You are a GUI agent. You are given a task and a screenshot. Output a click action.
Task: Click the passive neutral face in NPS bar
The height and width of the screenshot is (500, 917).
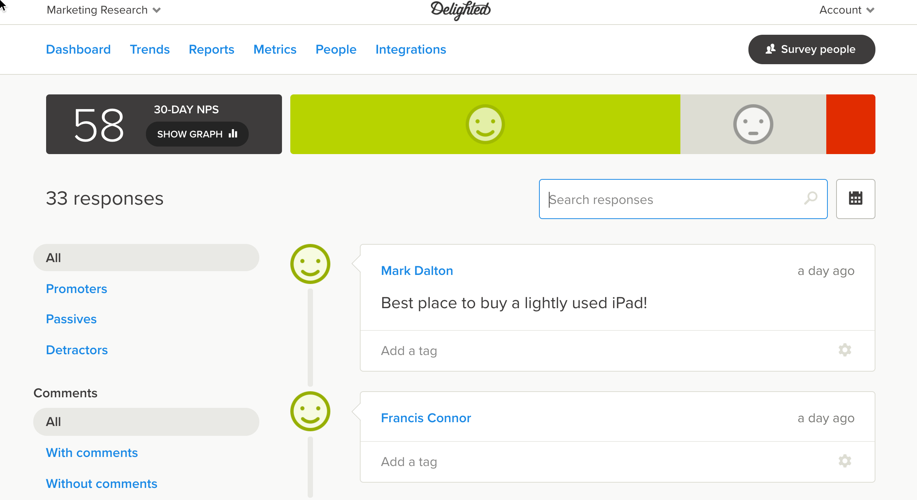[753, 124]
